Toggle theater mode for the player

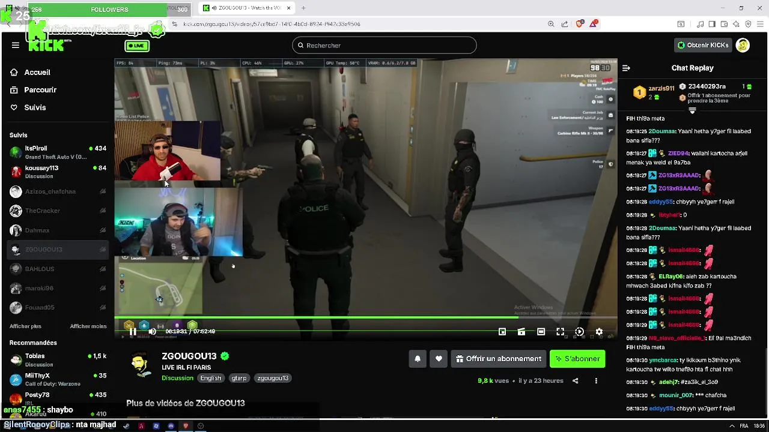(x=541, y=332)
